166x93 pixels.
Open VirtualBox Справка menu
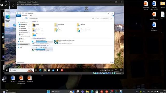click(36, 5)
